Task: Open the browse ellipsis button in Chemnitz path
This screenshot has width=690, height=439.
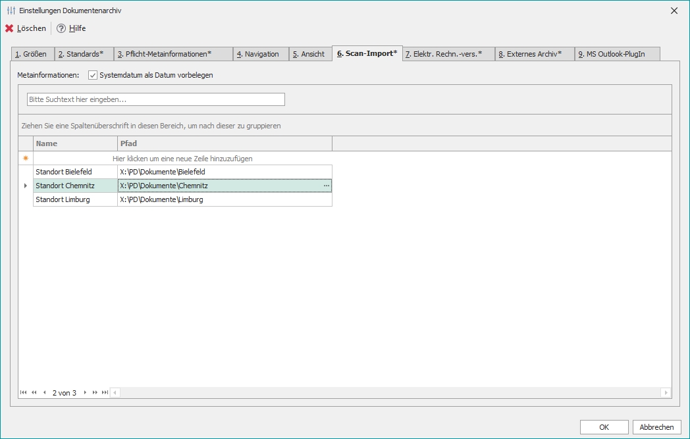Action: tap(327, 186)
